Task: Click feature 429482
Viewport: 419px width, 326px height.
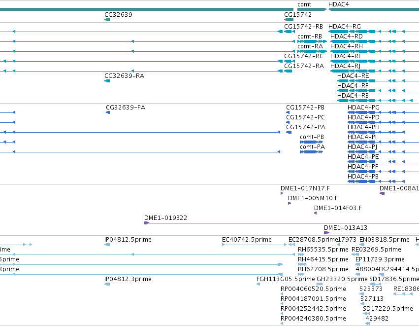Action: (x=377, y=319)
